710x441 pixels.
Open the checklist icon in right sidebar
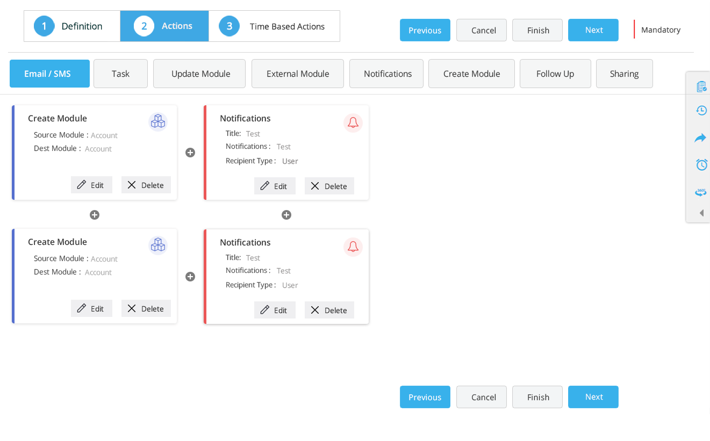701,85
